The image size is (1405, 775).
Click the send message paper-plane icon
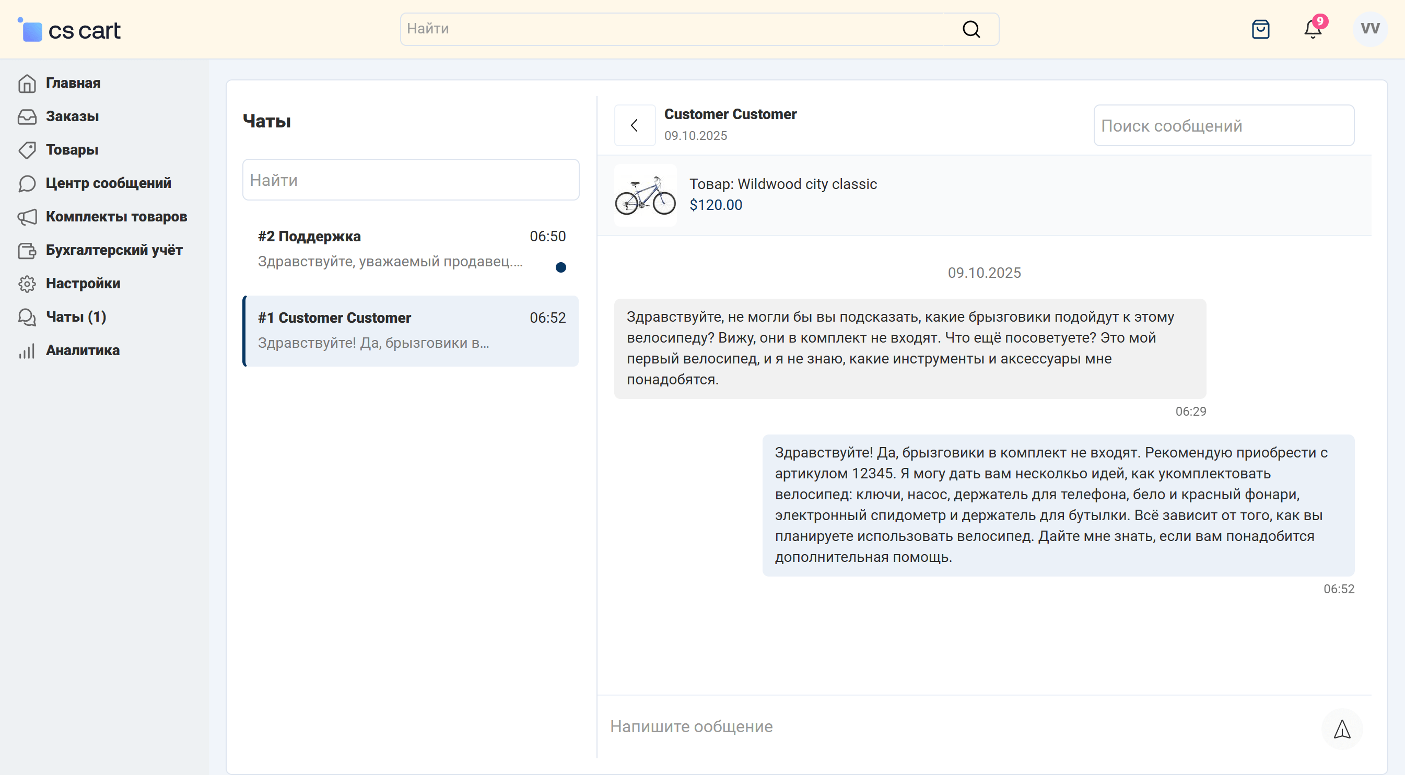1342,729
